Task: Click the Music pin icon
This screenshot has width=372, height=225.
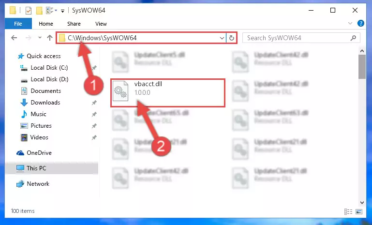Action: coord(94,114)
